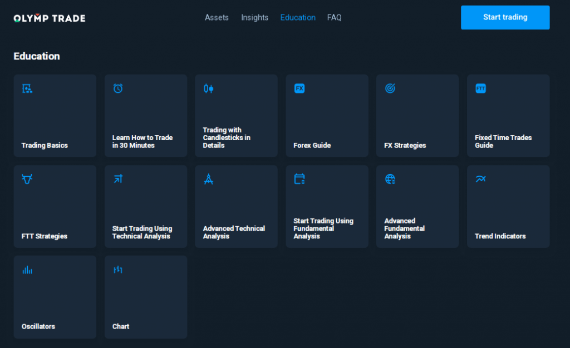
Task: Click the calendar icon on Fundamental Analysis card
Action: [x=299, y=179]
